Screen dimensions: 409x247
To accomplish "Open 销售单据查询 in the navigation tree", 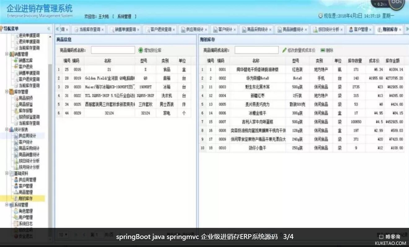I will click(x=29, y=73).
